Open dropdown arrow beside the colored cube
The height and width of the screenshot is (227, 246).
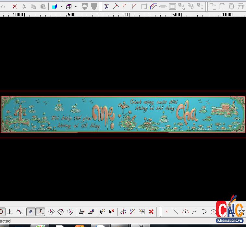click(x=61, y=6)
